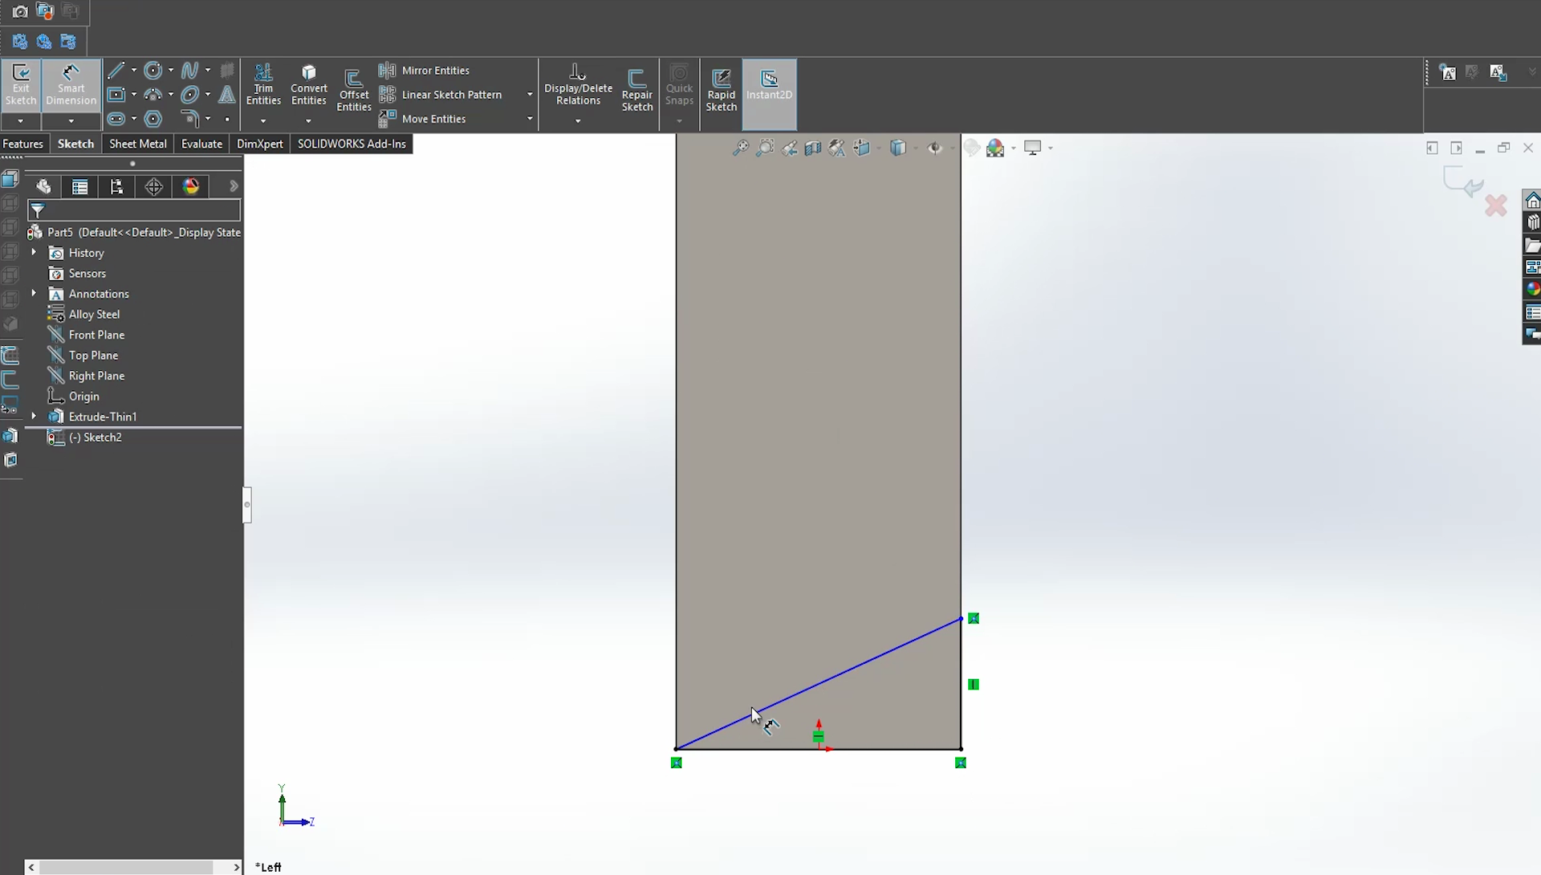The image size is (1541, 875).
Task: Click Offset Entities tool
Action: coord(354,90)
